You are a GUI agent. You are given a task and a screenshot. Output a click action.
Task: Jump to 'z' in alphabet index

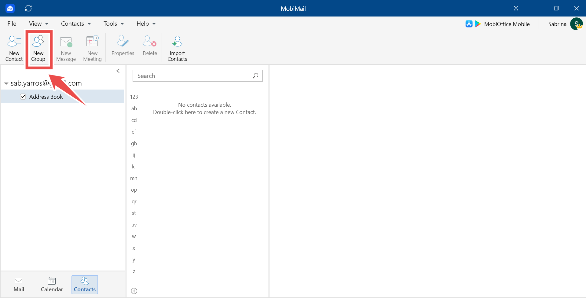134,271
